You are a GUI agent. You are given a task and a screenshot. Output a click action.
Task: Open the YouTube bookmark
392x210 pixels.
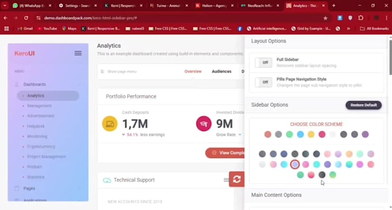(x=47, y=29)
